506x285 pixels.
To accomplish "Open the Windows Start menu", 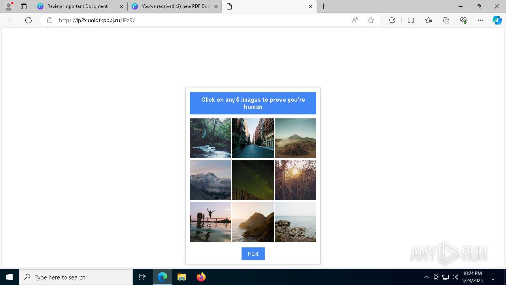I will pos(9,277).
